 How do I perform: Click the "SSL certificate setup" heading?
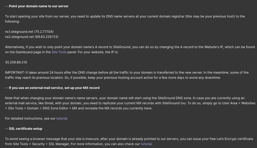[x=26, y=129]
